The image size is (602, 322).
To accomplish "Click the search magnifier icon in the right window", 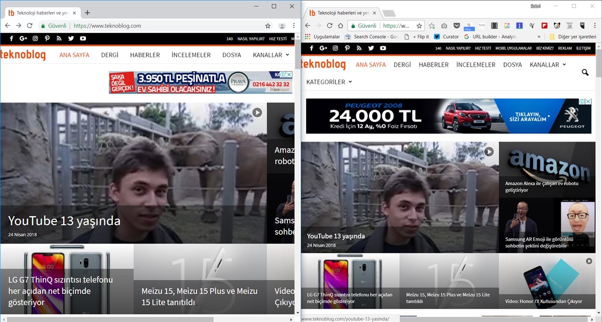I will click(585, 73).
